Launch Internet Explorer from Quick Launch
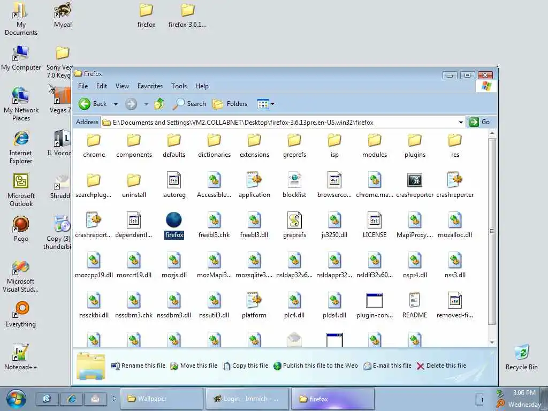Image resolution: width=548 pixels, height=411 pixels. pos(71,398)
